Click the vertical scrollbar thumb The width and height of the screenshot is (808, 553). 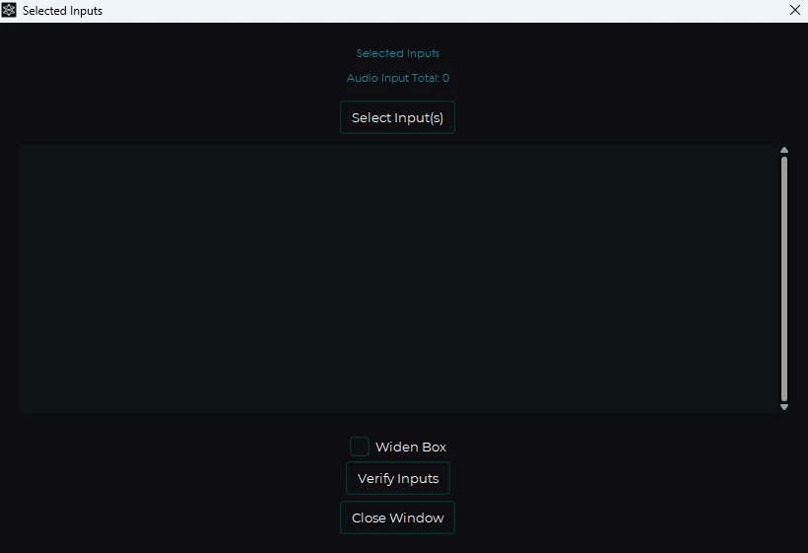click(x=784, y=276)
